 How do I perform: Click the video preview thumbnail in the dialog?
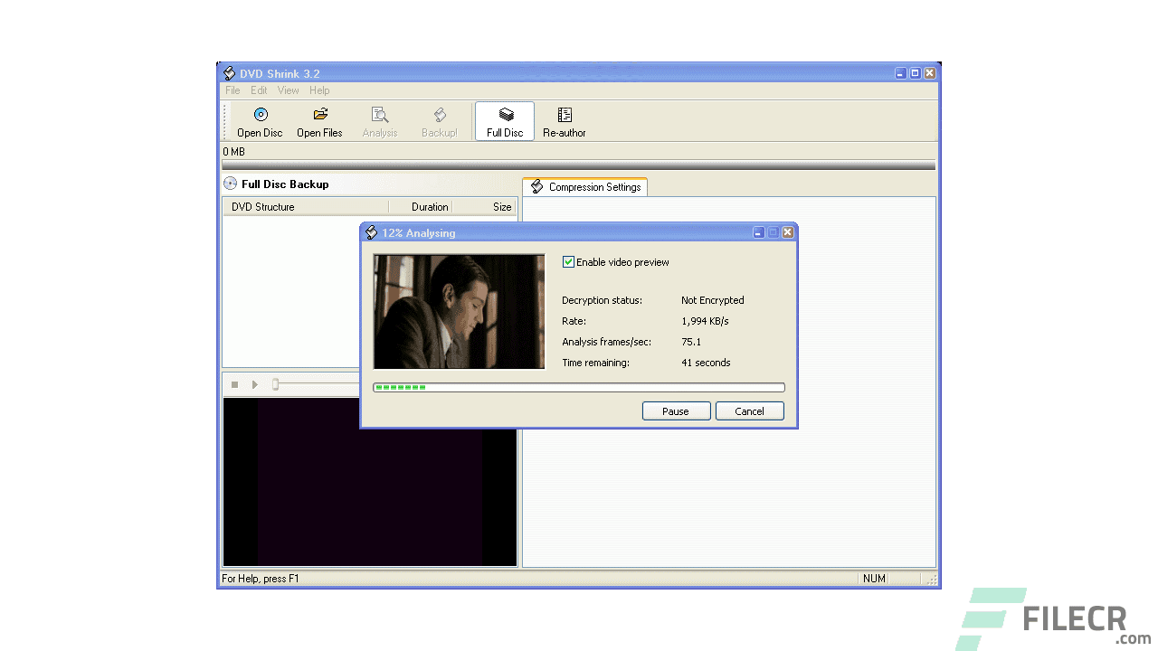tap(459, 311)
